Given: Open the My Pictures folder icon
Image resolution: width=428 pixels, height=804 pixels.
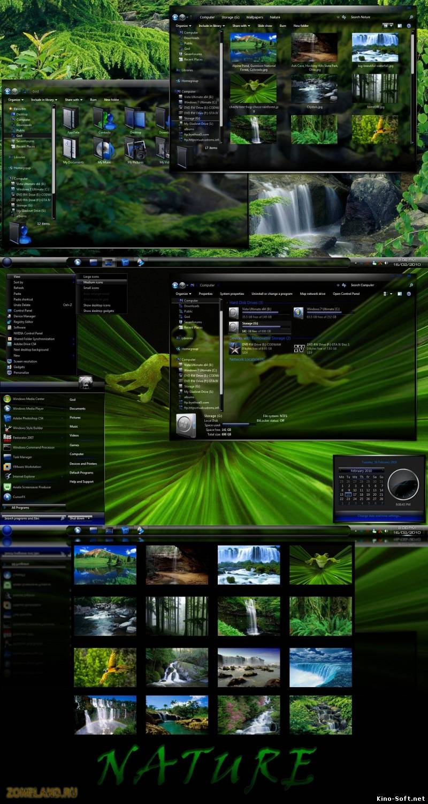Looking at the screenshot, I should pos(135,151).
